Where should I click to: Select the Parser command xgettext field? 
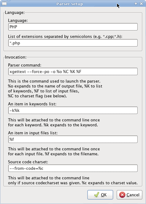click(73, 71)
